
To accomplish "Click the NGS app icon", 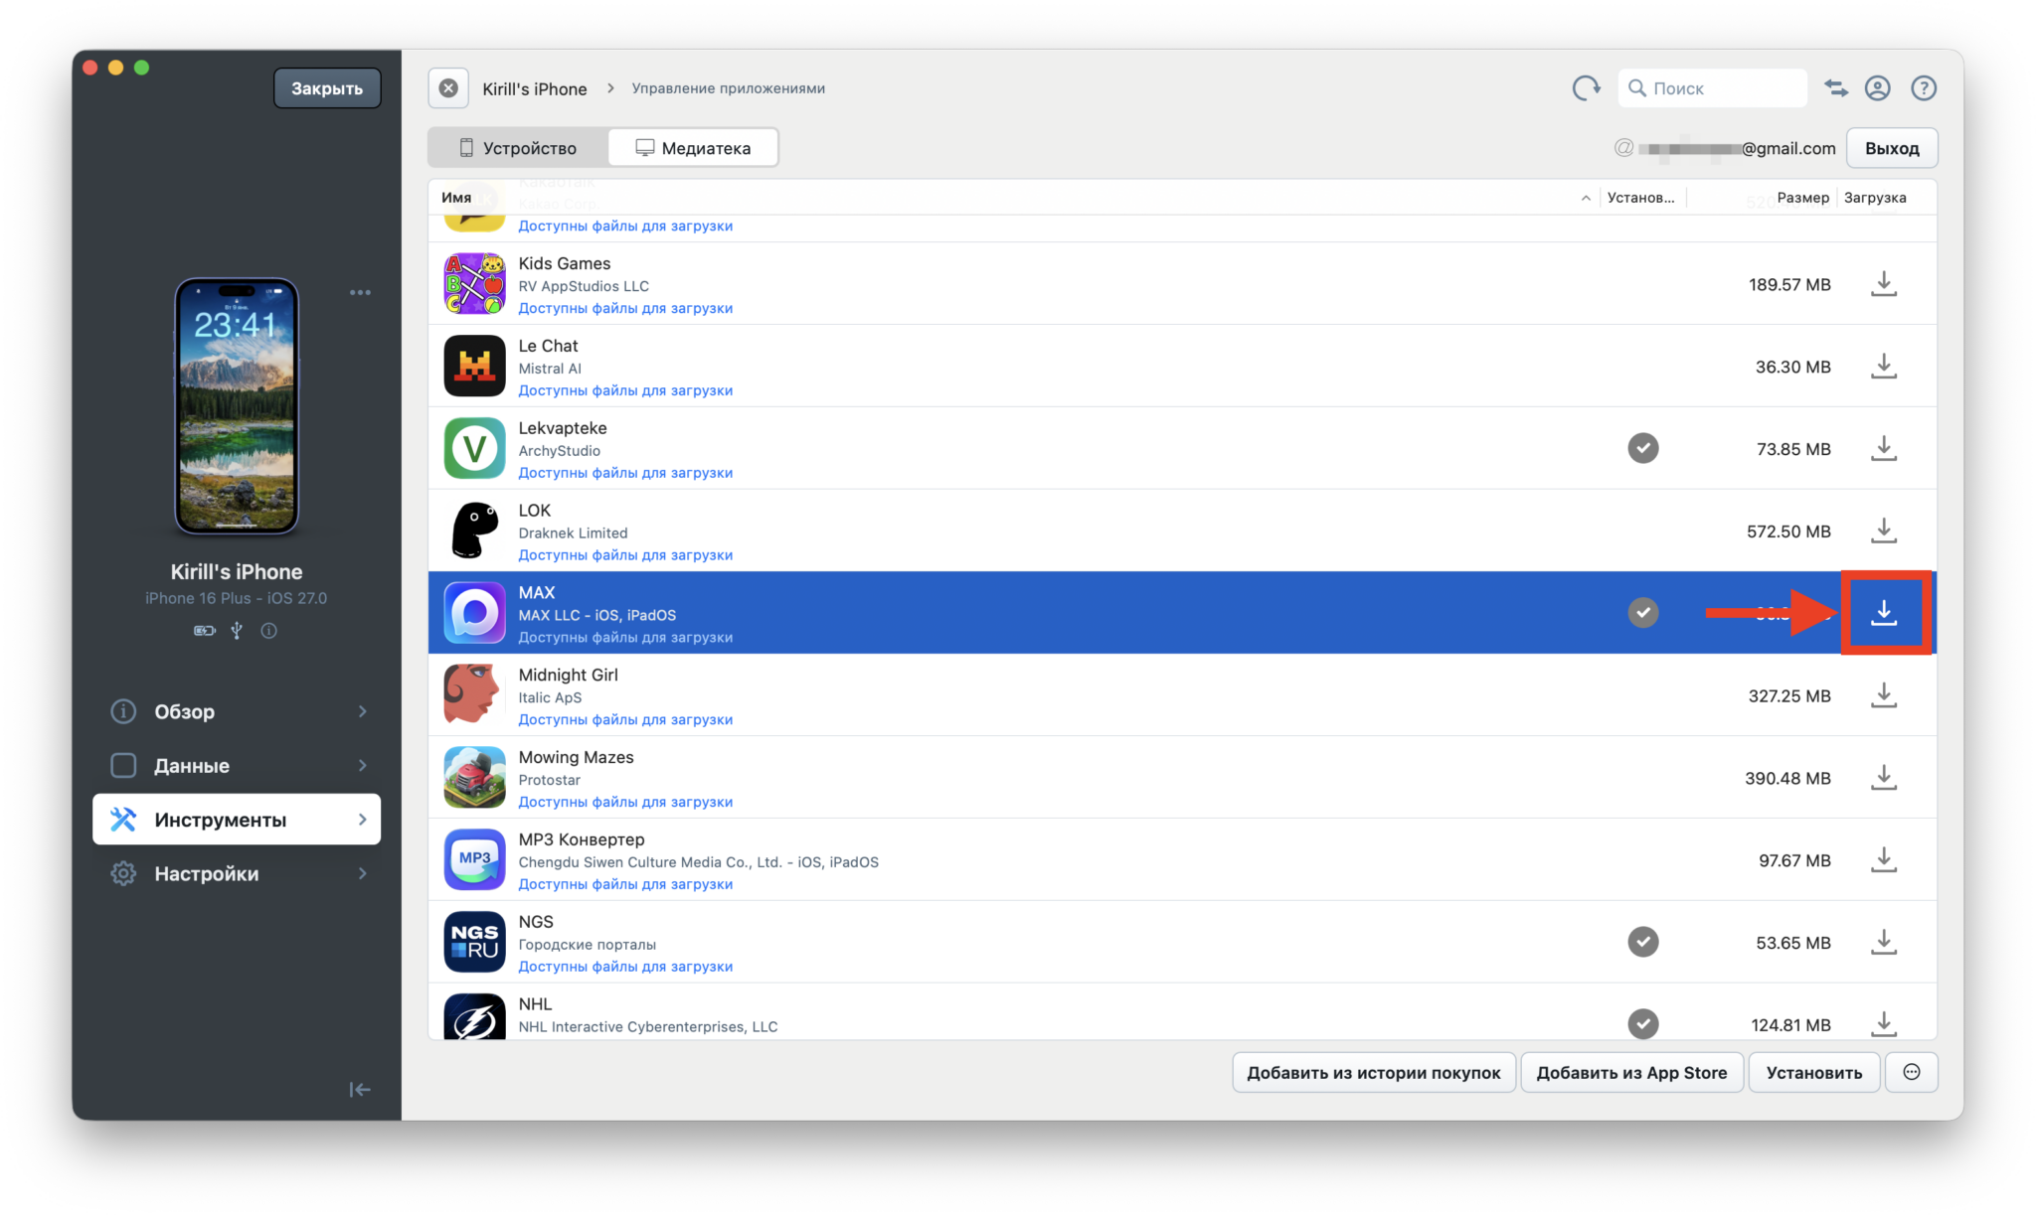I will 474,943.
